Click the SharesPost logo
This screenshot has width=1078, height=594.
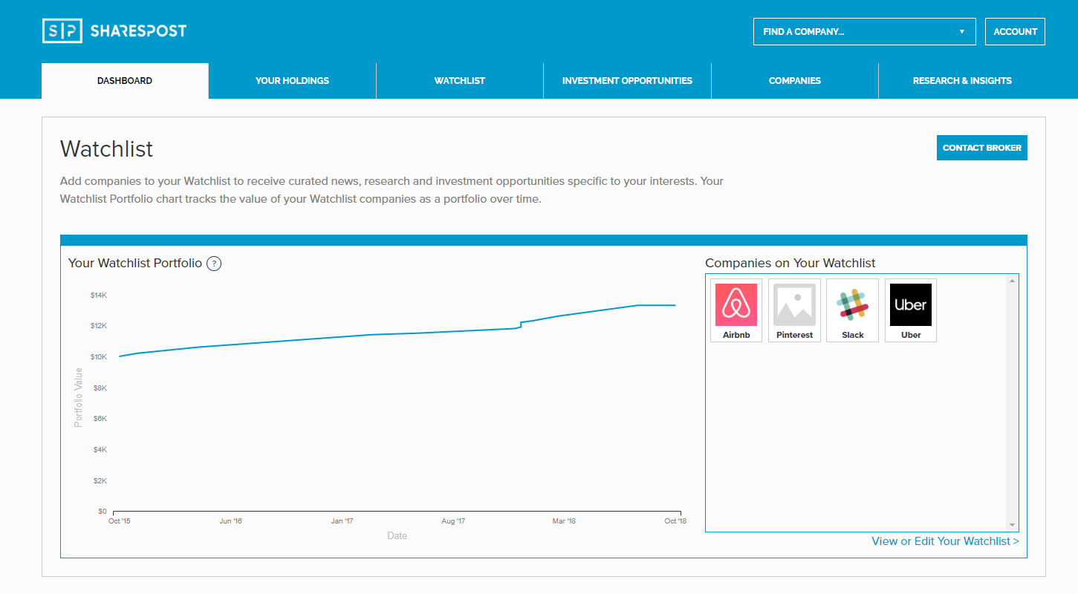[114, 31]
